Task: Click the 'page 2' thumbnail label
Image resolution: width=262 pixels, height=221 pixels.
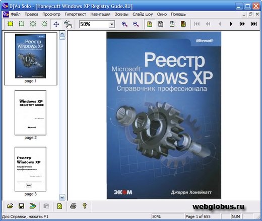Action: (x=30, y=138)
